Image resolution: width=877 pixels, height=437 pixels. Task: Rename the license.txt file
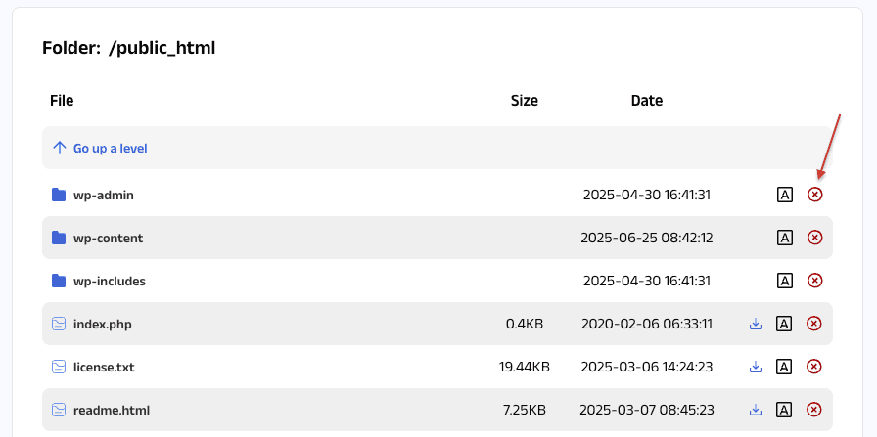tap(784, 367)
